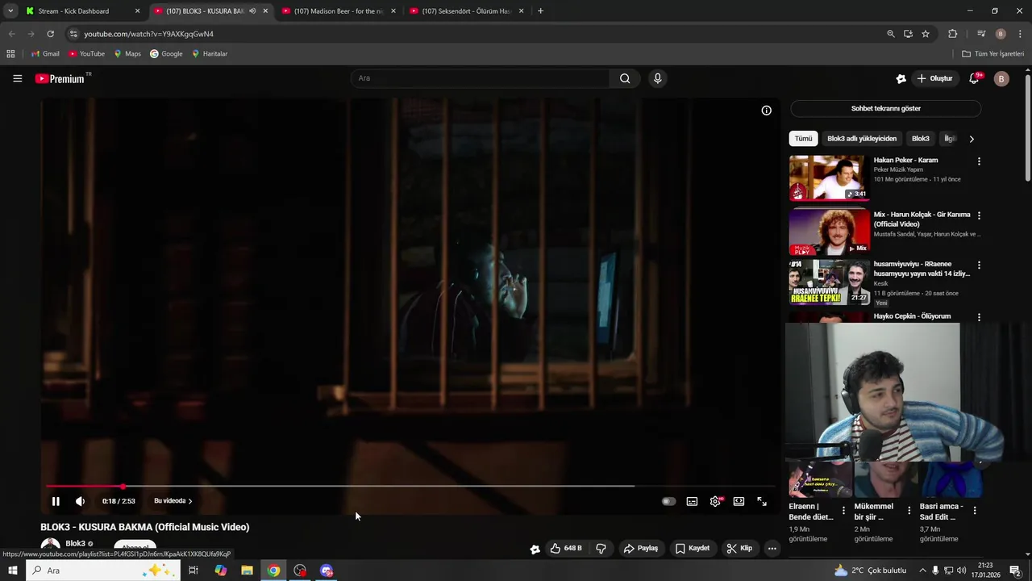This screenshot has height=581, width=1032.
Task: Open a new browser tab
Action: tap(540, 11)
